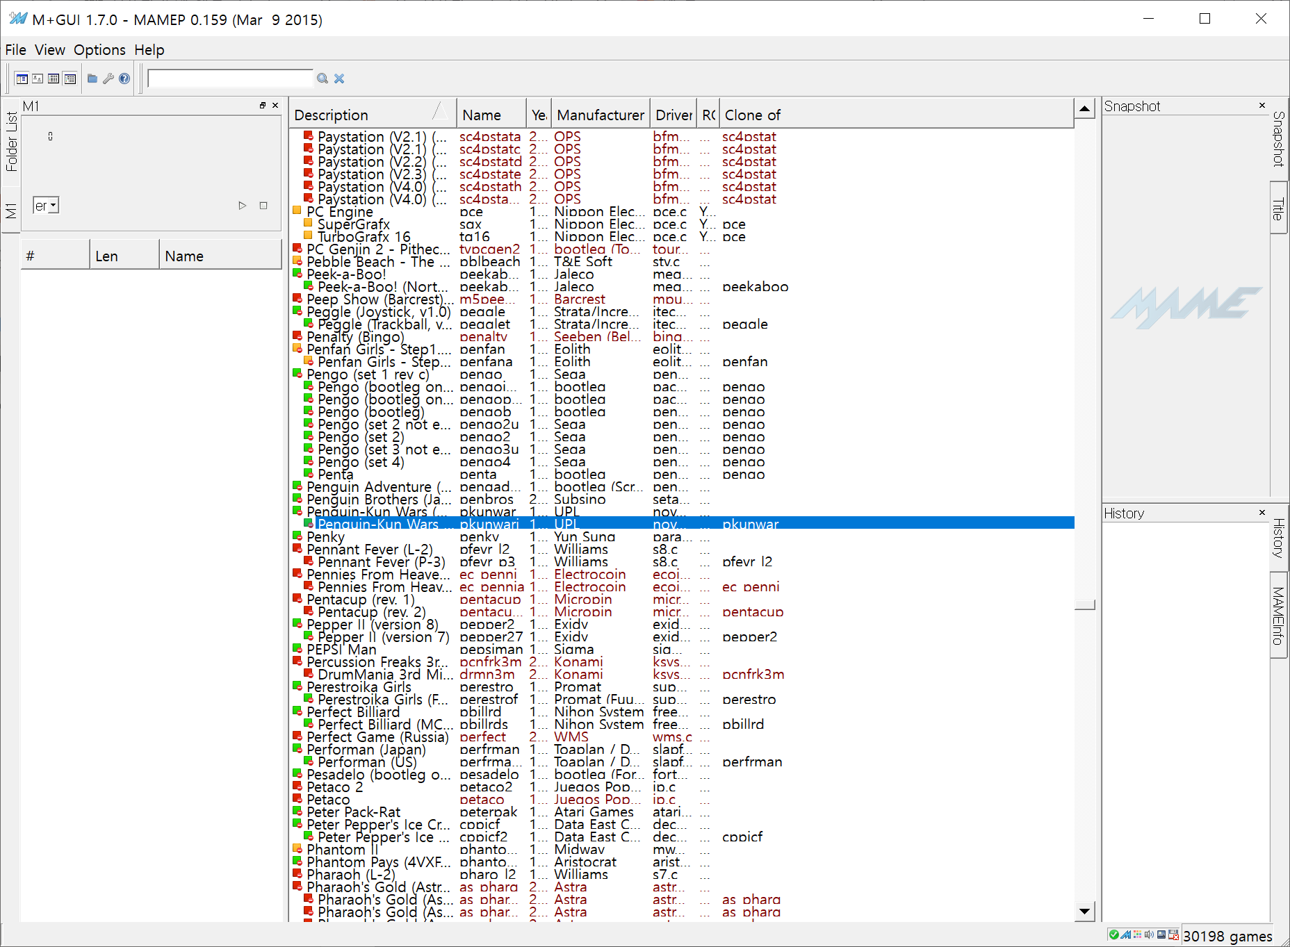Click the game list scrollbar thumb
Viewport: 1290px width, 947px height.
[1085, 604]
